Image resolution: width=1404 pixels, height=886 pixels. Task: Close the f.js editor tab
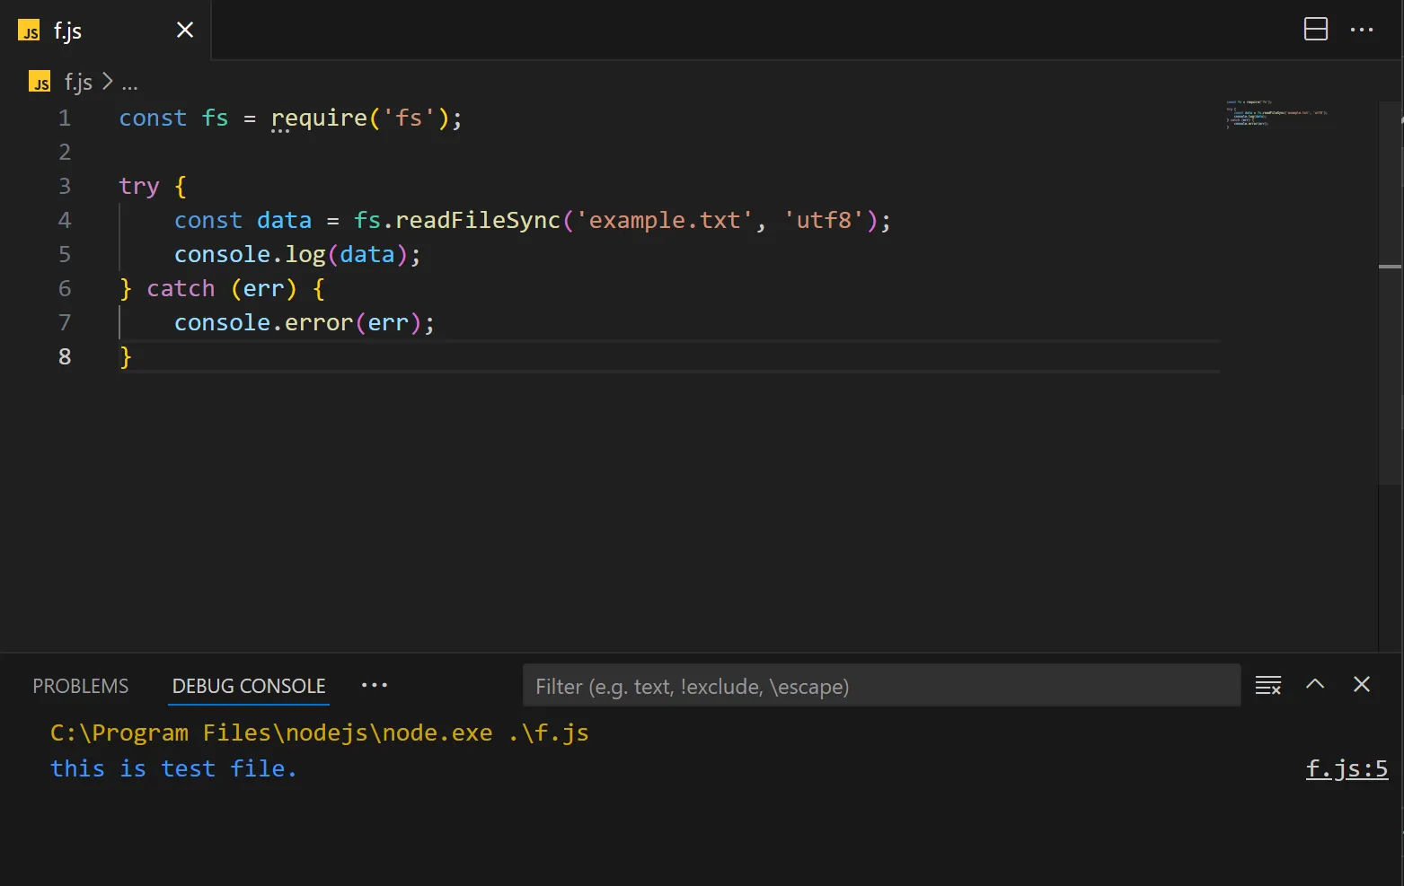(185, 31)
